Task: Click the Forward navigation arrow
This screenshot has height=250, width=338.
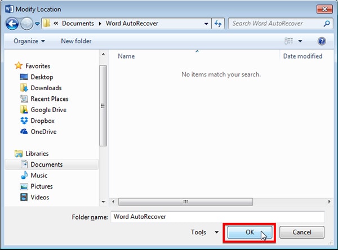Action: 26,24
